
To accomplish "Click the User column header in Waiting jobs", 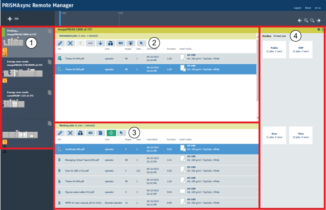I will click(x=107, y=140).
